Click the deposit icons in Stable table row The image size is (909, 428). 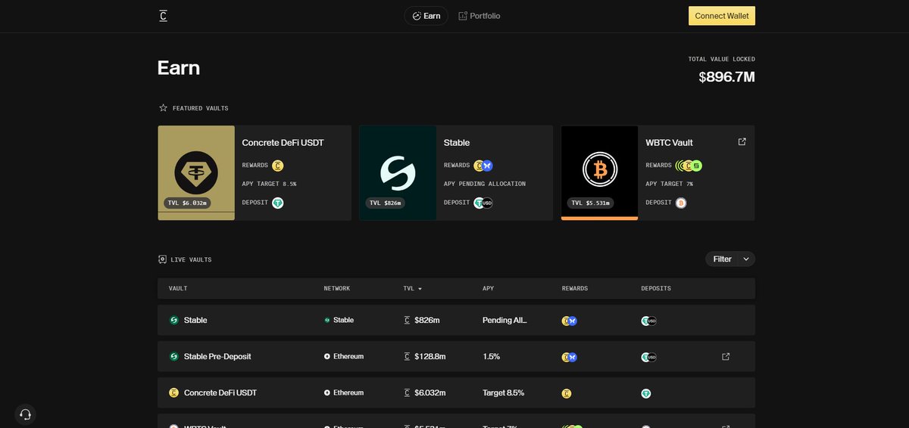(x=649, y=321)
